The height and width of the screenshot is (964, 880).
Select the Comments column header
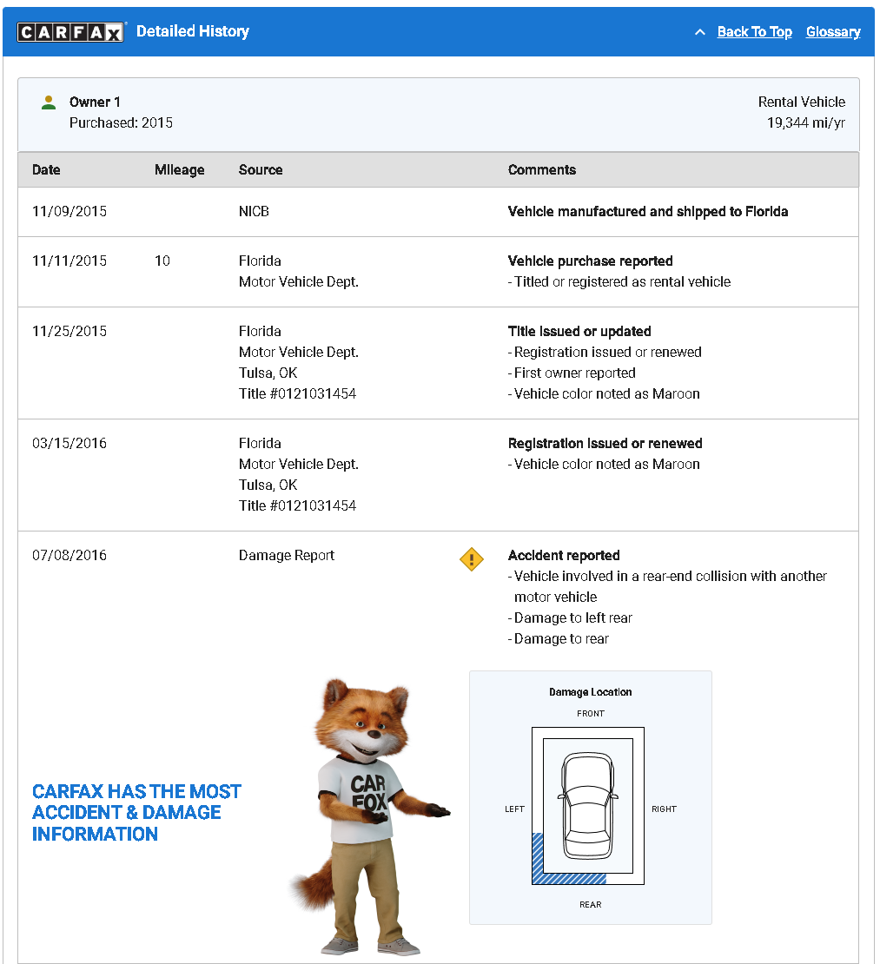click(542, 169)
